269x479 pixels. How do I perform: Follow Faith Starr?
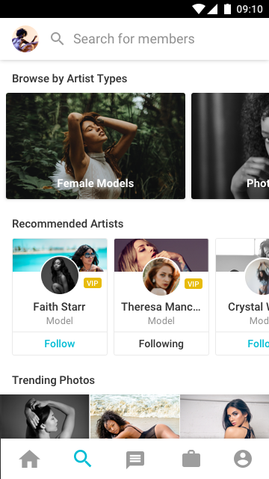(x=60, y=344)
